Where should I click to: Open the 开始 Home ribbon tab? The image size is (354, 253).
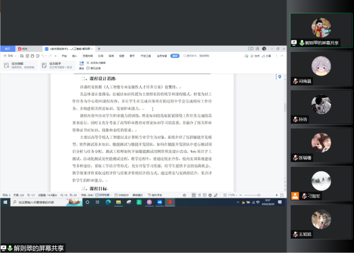pyautogui.click(x=64, y=56)
